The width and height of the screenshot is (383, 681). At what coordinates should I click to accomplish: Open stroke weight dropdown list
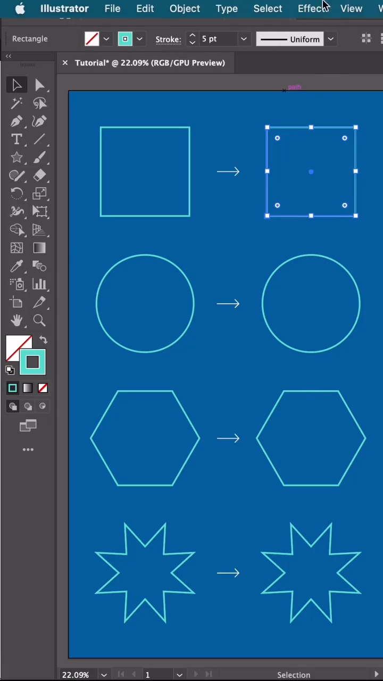click(244, 39)
